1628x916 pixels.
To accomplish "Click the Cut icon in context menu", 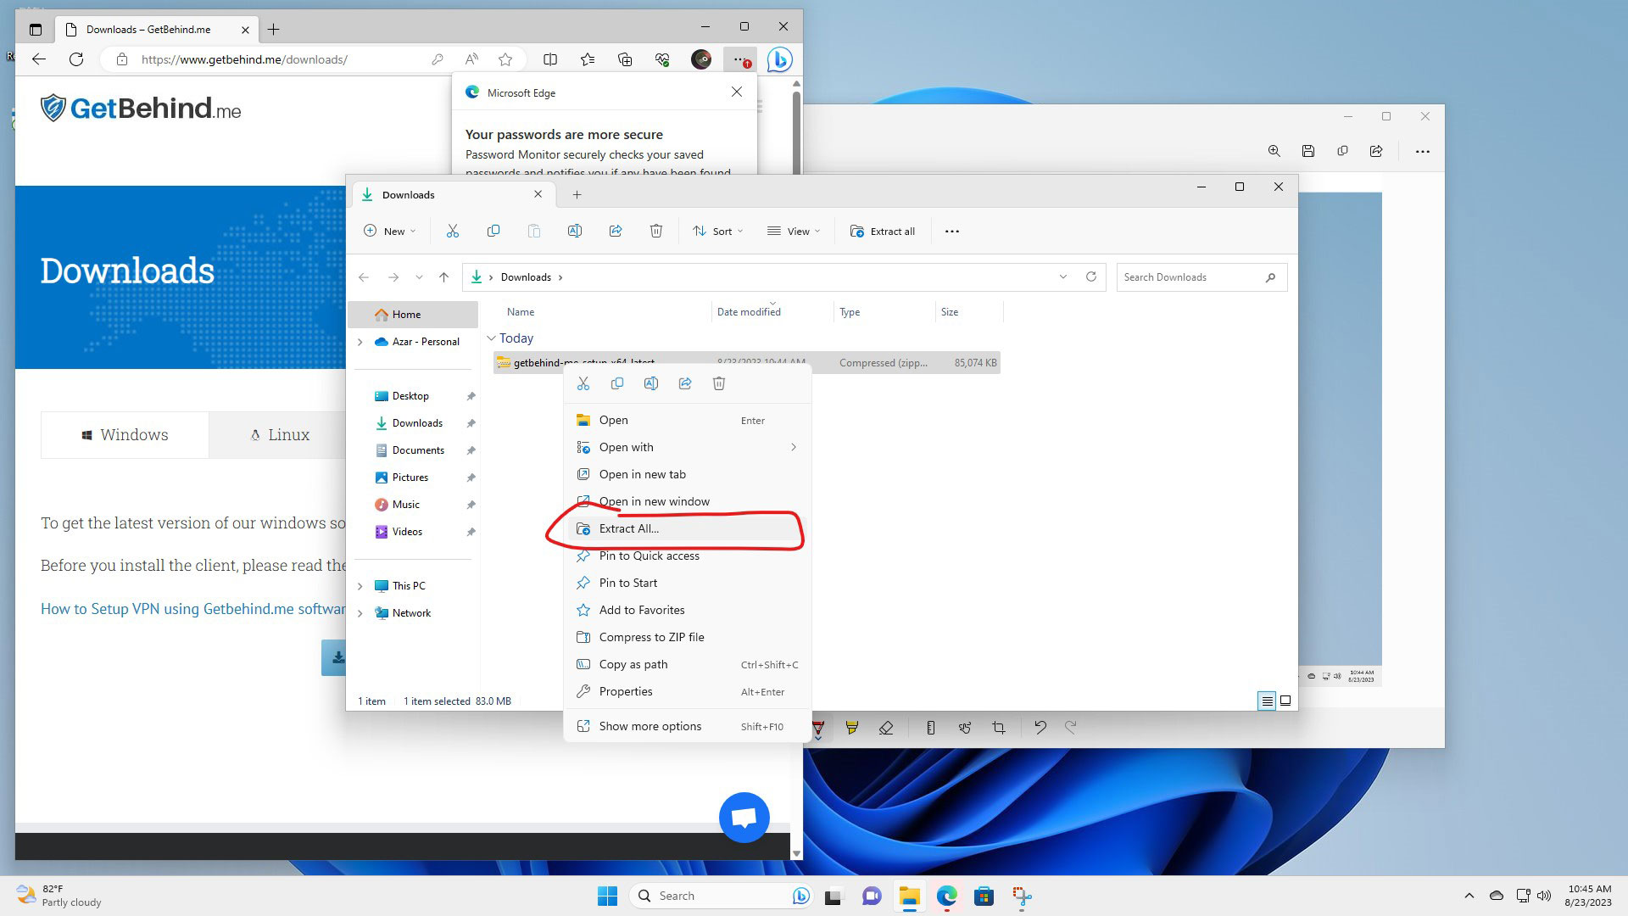I will pyautogui.click(x=583, y=383).
